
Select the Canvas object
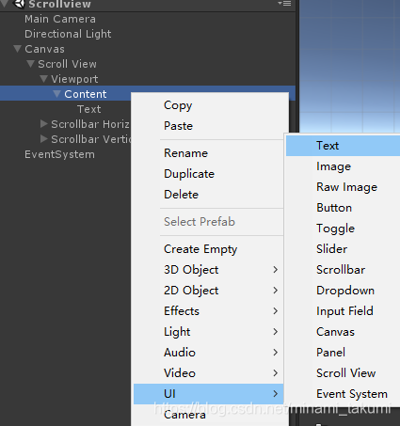[x=44, y=49]
